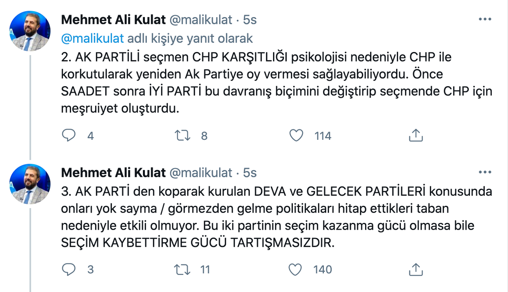508x292 pixels.
Task: Reply to the second tweet using speech bubble icon
Action: coord(69,269)
